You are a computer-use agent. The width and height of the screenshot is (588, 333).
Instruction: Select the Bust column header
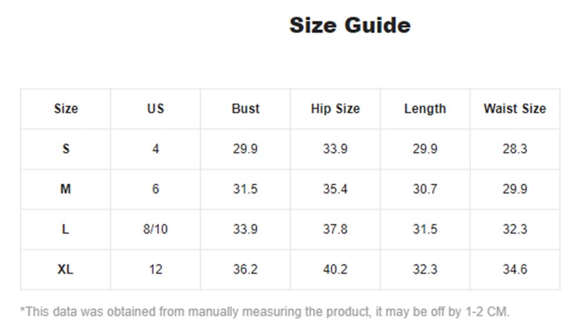[x=245, y=109]
